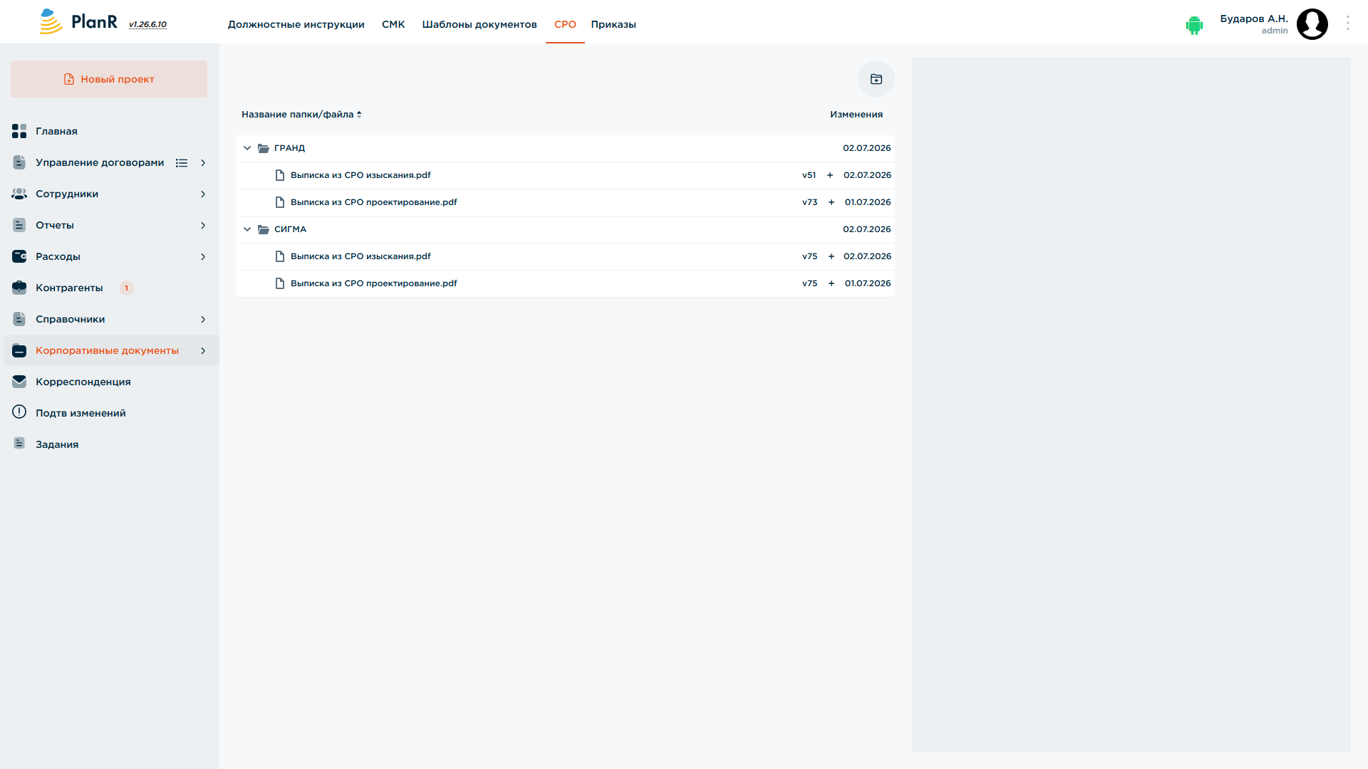Click the add new folder icon
The image size is (1368, 769).
click(876, 79)
